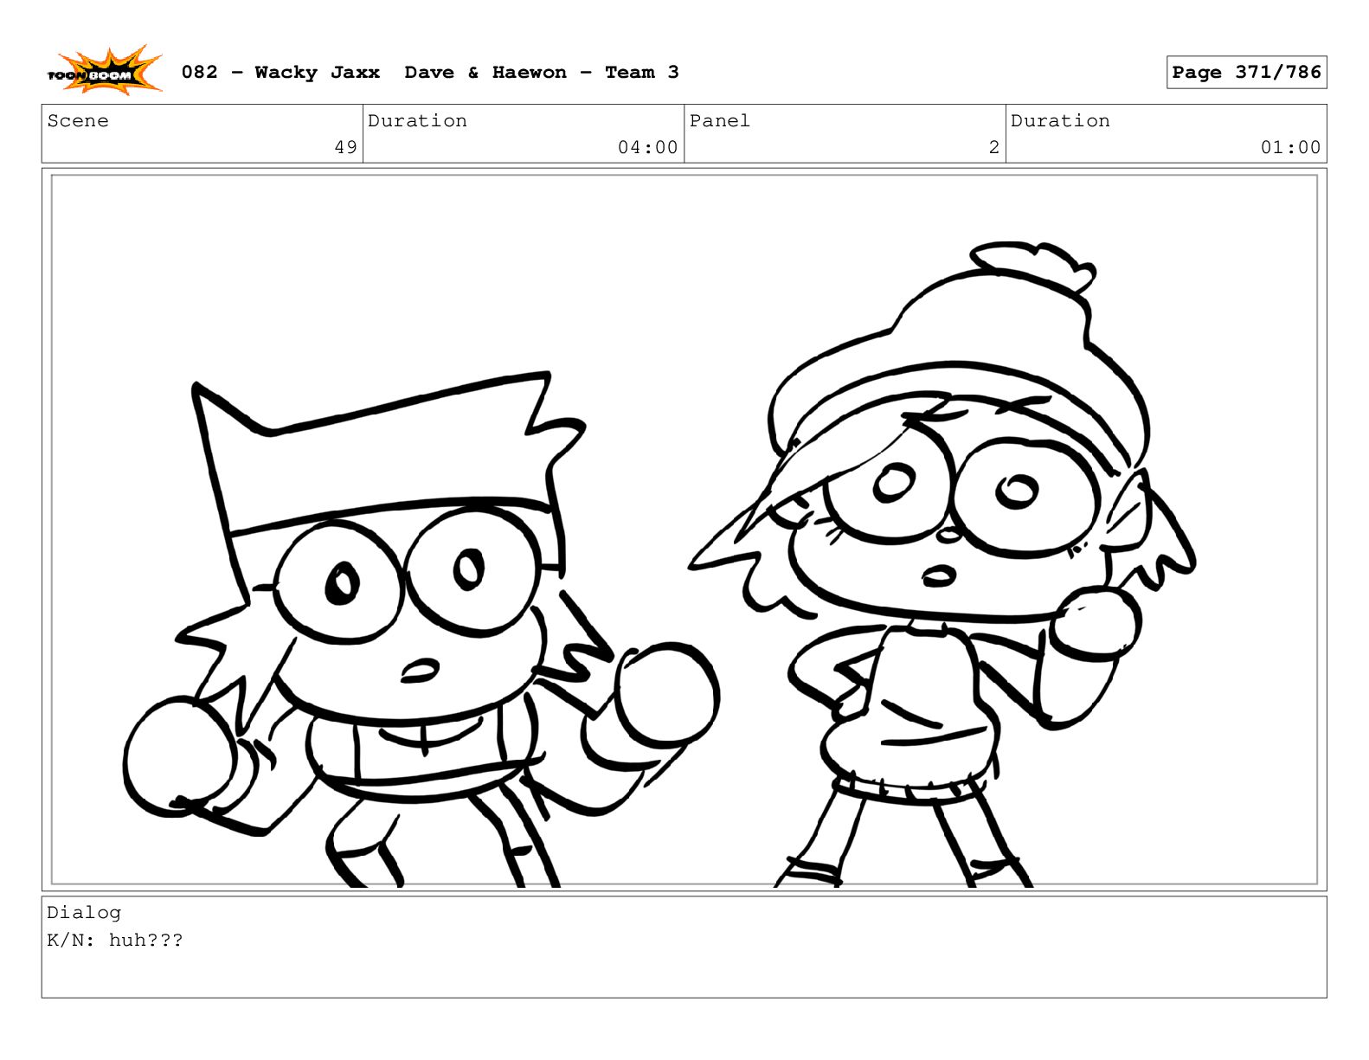Click the 'Page 371/786' box
Screen dimensions: 1369x1060
(1246, 73)
